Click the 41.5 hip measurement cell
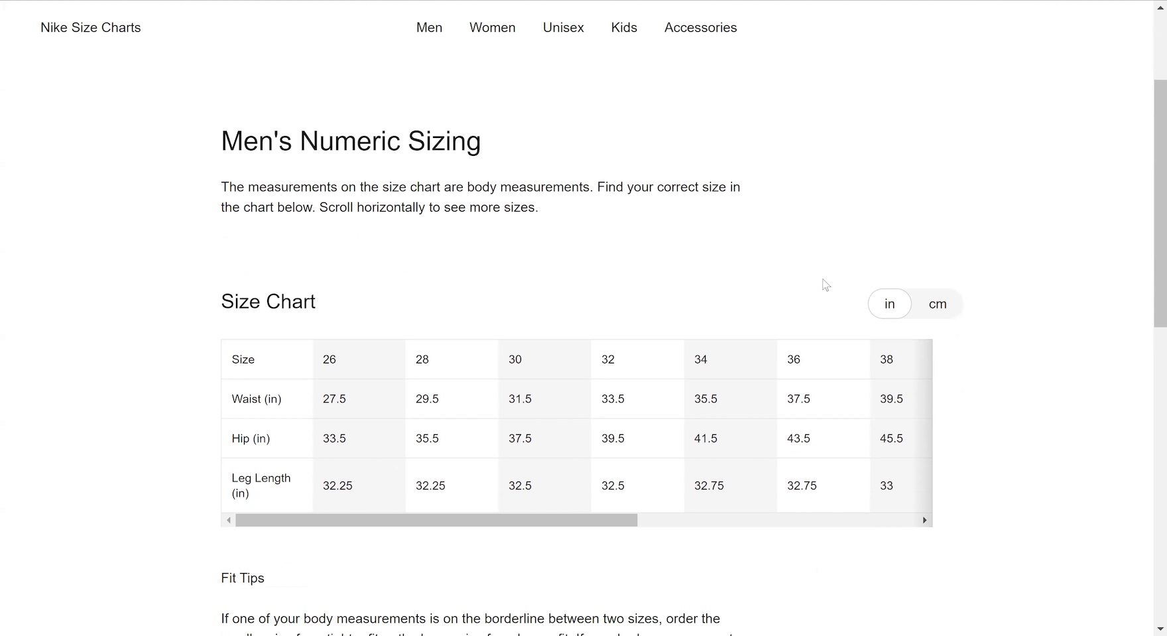 [x=706, y=438]
